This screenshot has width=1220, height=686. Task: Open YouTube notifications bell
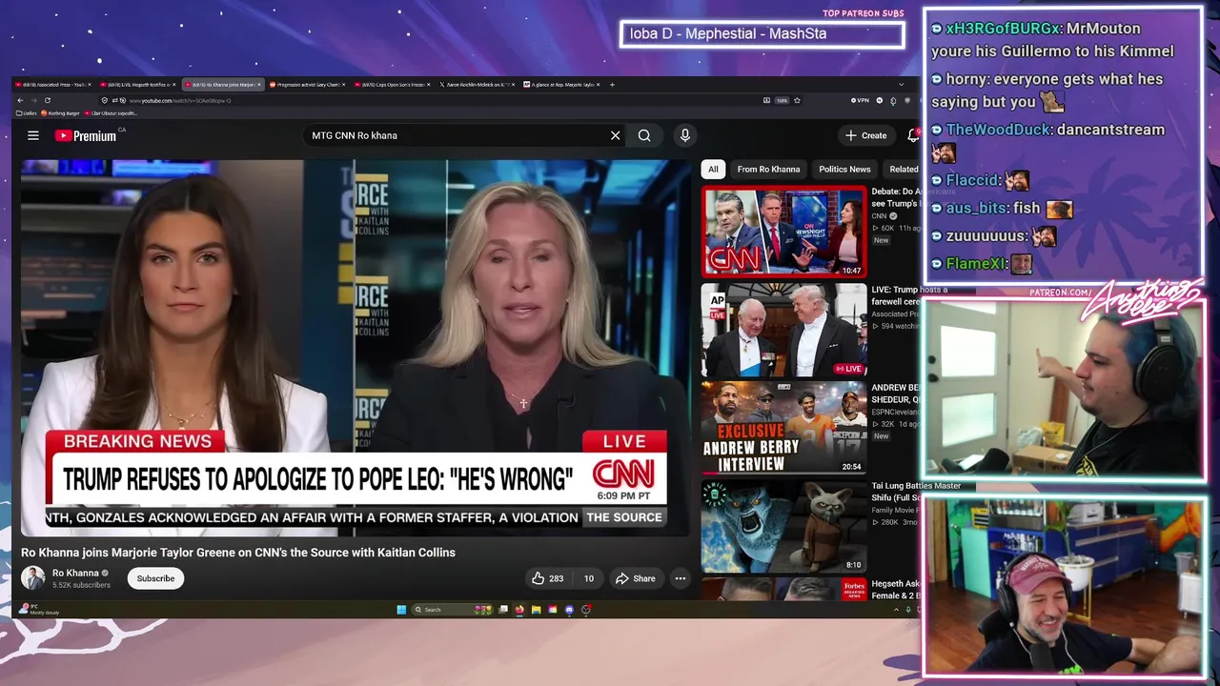click(912, 135)
